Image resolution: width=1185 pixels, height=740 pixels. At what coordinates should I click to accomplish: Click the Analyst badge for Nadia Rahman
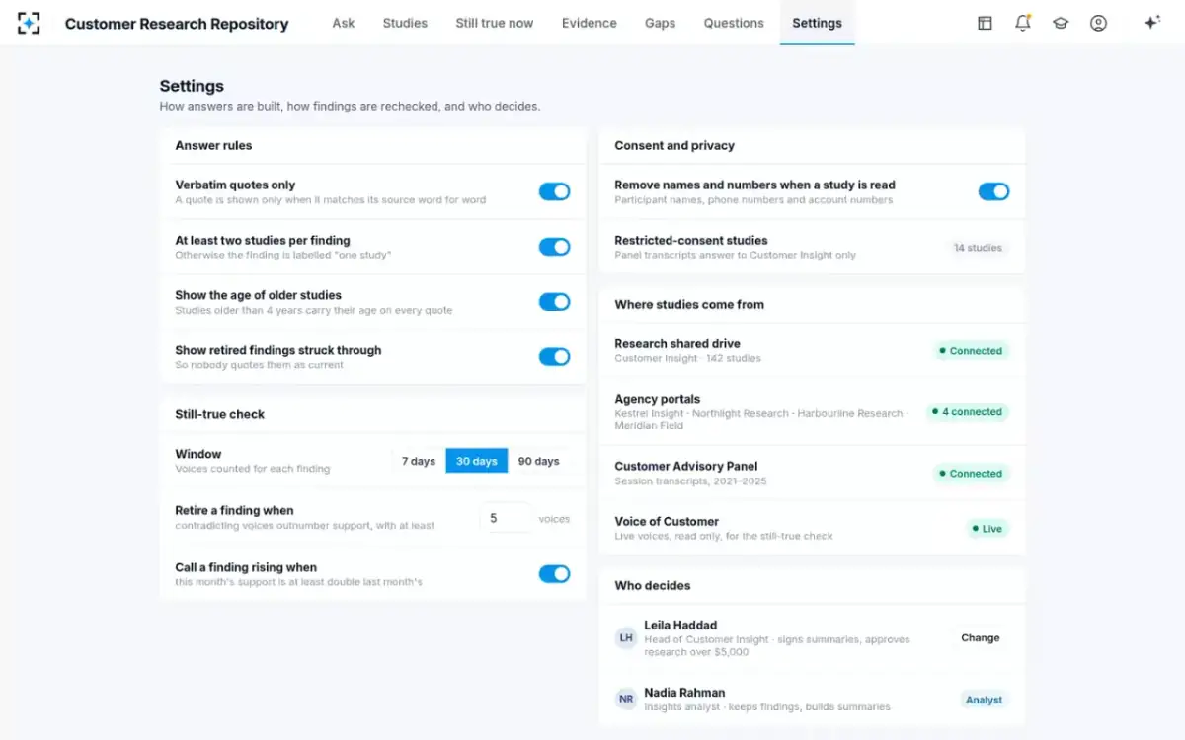(x=984, y=700)
